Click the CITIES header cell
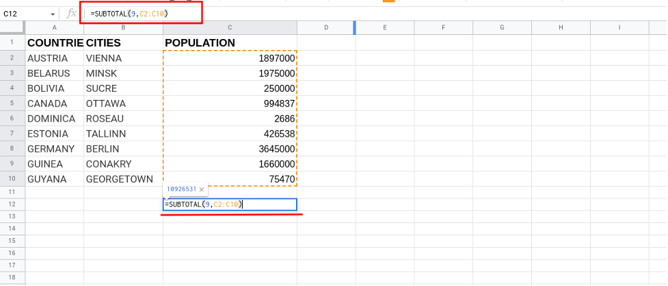The height and width of the screenshot is (286, 668). tap(124, 42)
